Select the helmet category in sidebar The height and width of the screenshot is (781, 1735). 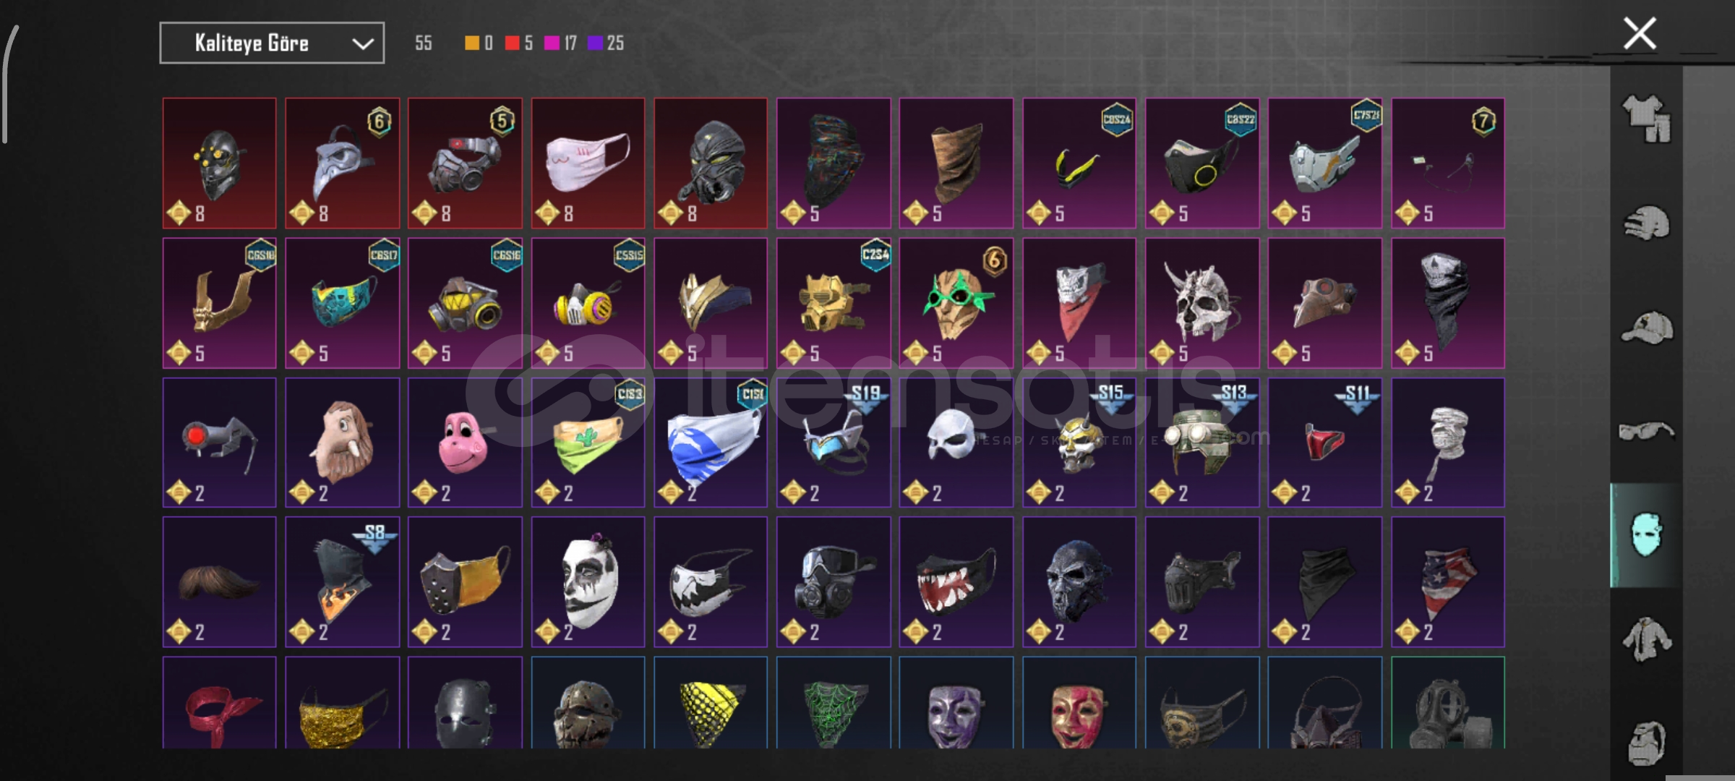coord(1646,223)
